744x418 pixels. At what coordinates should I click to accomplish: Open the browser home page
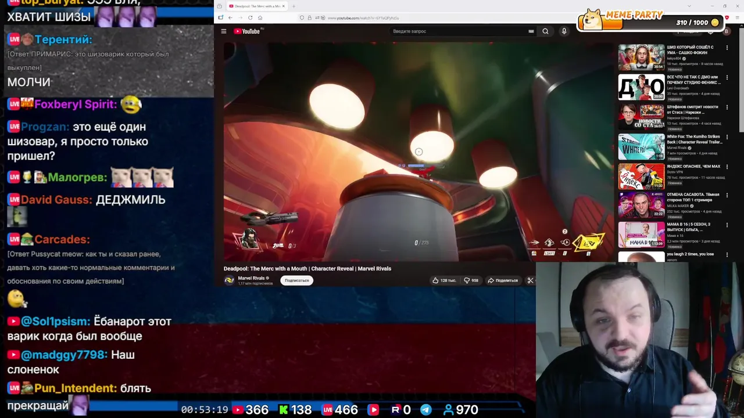pyautogui.click(x=260, y=18)
